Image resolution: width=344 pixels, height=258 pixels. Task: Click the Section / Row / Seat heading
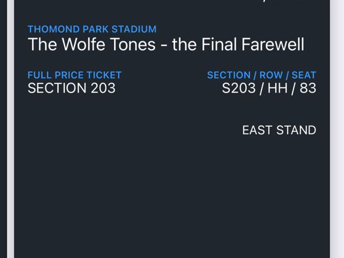261,75
